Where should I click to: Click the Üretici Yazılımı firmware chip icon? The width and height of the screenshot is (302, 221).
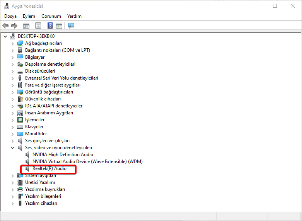[x=20, y=182]
